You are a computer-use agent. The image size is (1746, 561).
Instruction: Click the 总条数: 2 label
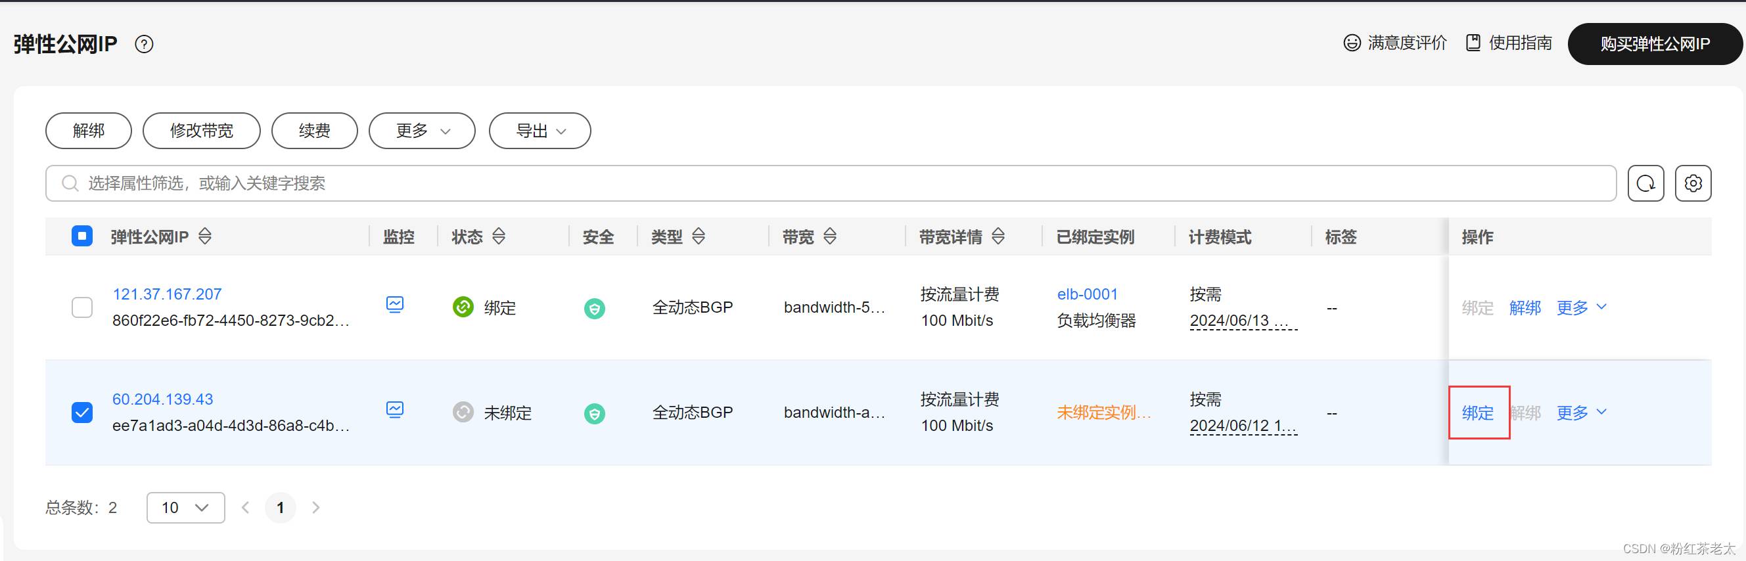coord(81,508)
